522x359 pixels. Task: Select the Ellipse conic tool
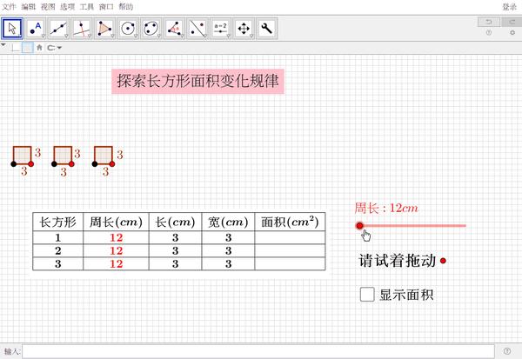point(151,29)
